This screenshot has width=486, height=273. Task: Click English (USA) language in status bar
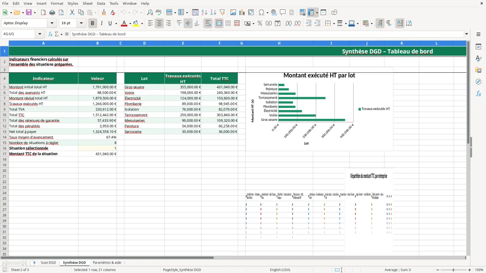[280, 270]
